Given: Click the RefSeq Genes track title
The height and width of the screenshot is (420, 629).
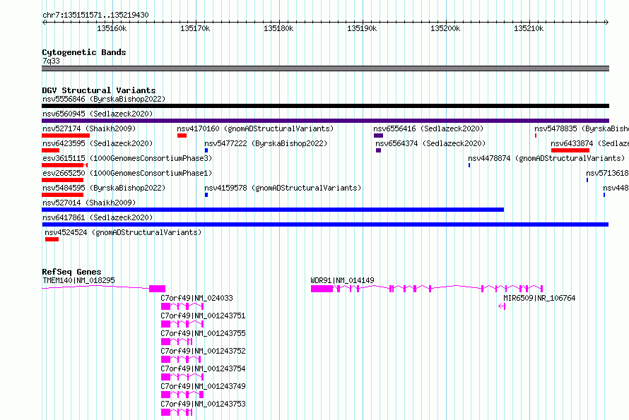Looking at the screenshot, I should point(71,272).
